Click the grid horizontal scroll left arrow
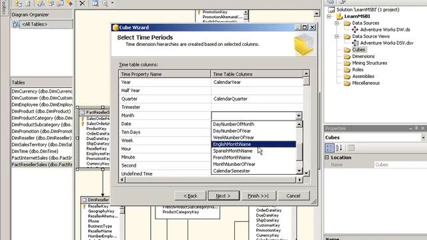427x240 pixels. click(122, 179)
